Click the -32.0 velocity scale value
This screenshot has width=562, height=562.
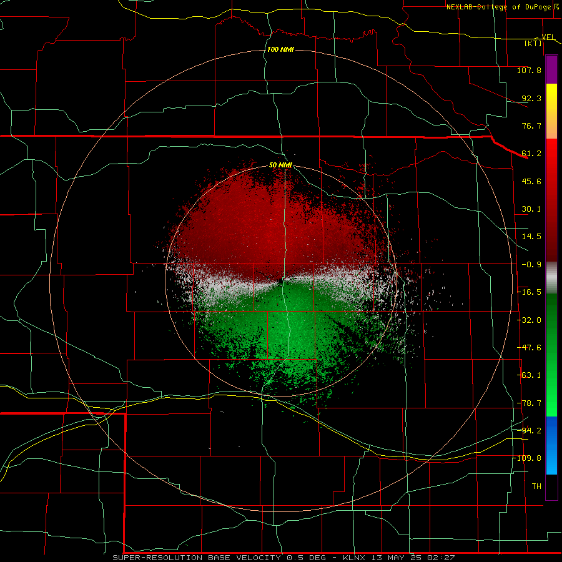(x=529, y=320)
